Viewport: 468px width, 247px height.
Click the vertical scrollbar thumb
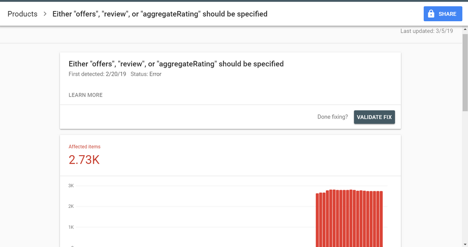tap(465, 72)
